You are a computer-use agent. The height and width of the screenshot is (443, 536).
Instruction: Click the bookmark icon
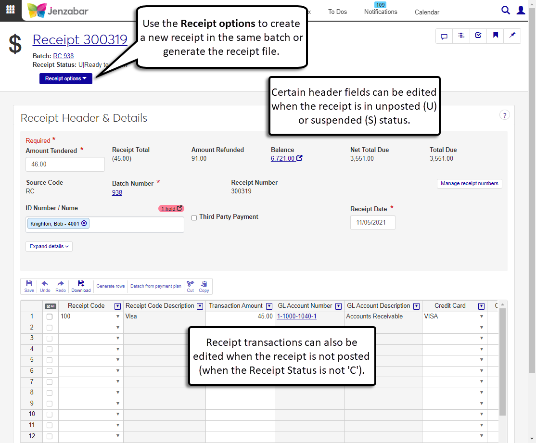(x=495, y=36)
